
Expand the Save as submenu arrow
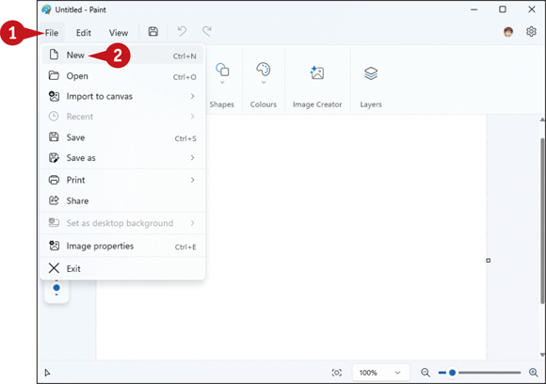pos(193,158)
